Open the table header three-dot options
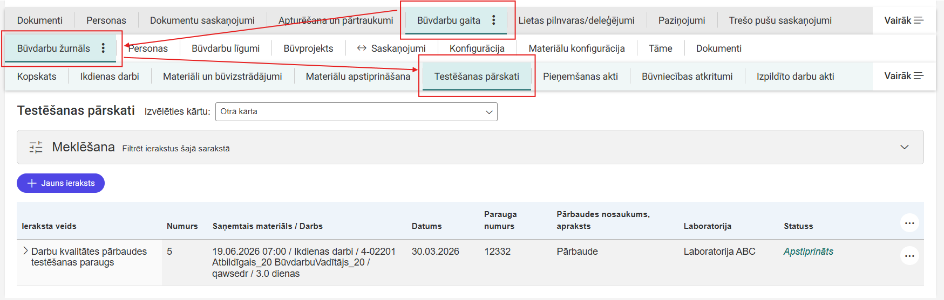Image resolution: width=944 pixels, height=300 pixels. 909,222
